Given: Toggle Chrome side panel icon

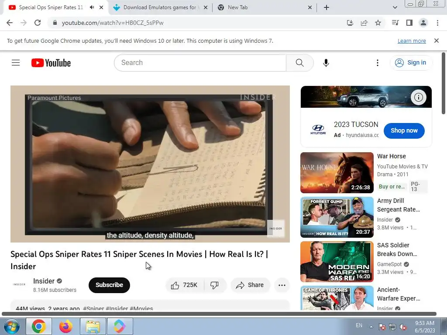Looking at the screenshot, I should coord(409,23).
